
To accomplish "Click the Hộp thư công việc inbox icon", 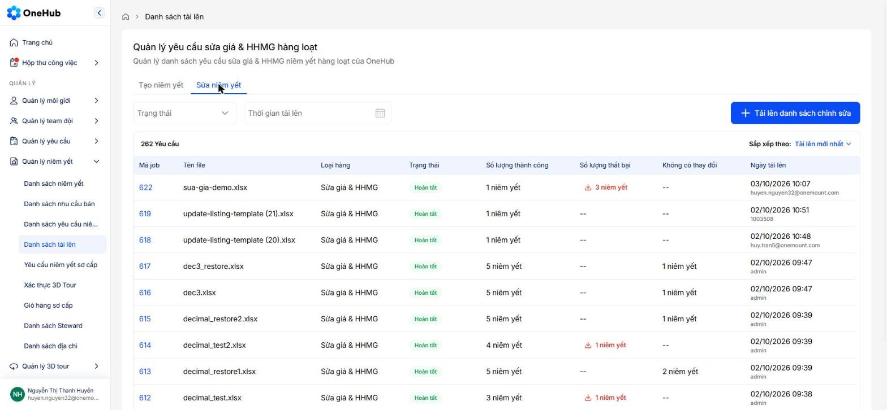I will [x=14, y=63].
